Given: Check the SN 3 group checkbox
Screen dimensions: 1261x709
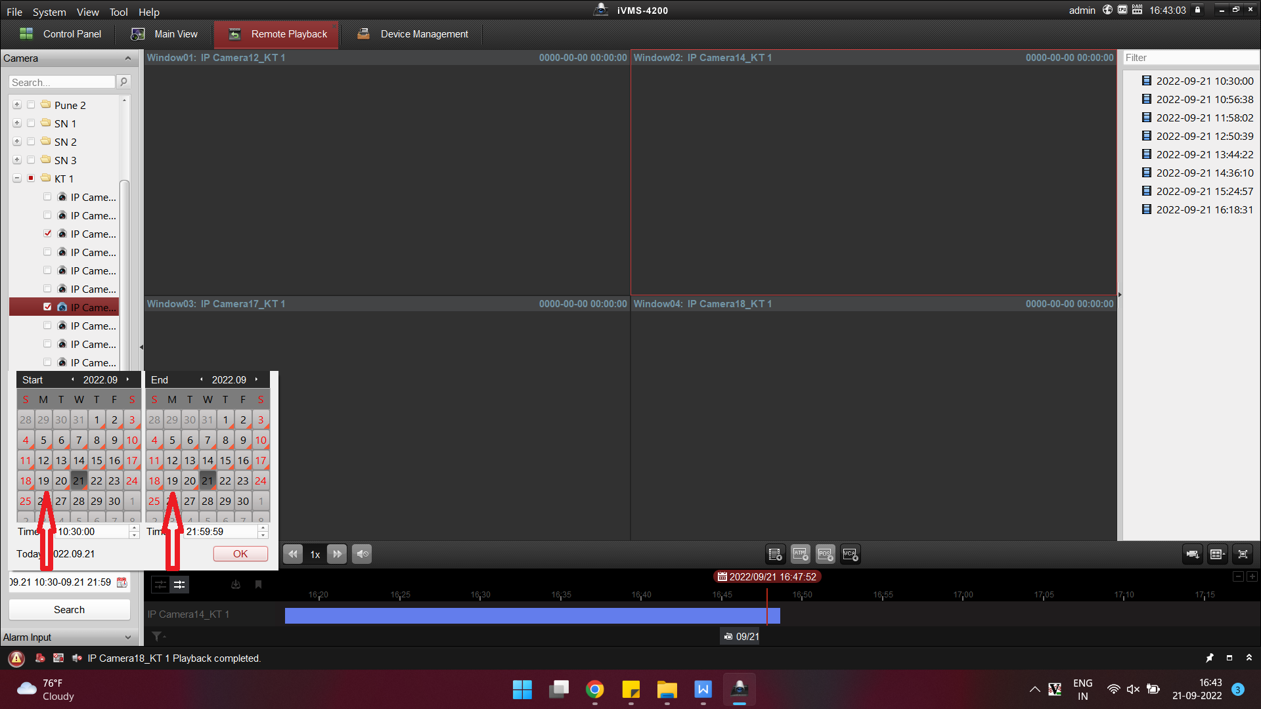Looking at the screenshot, I should coord(31,160).
